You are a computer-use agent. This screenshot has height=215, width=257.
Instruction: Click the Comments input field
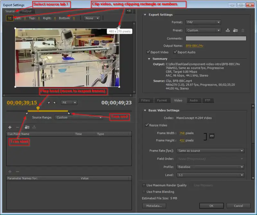[216, 39]
